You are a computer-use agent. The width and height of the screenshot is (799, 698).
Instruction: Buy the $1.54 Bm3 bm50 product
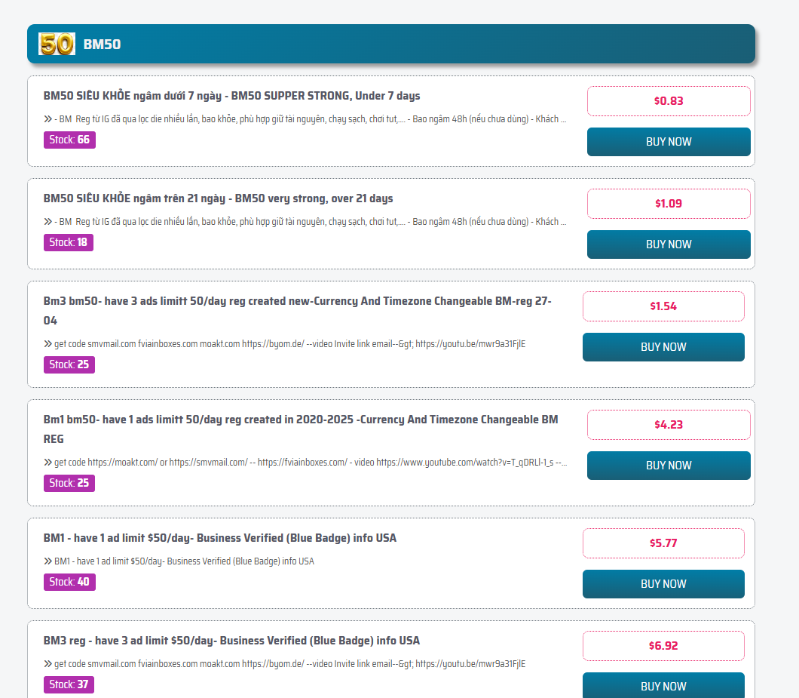(x=663, y=347)
